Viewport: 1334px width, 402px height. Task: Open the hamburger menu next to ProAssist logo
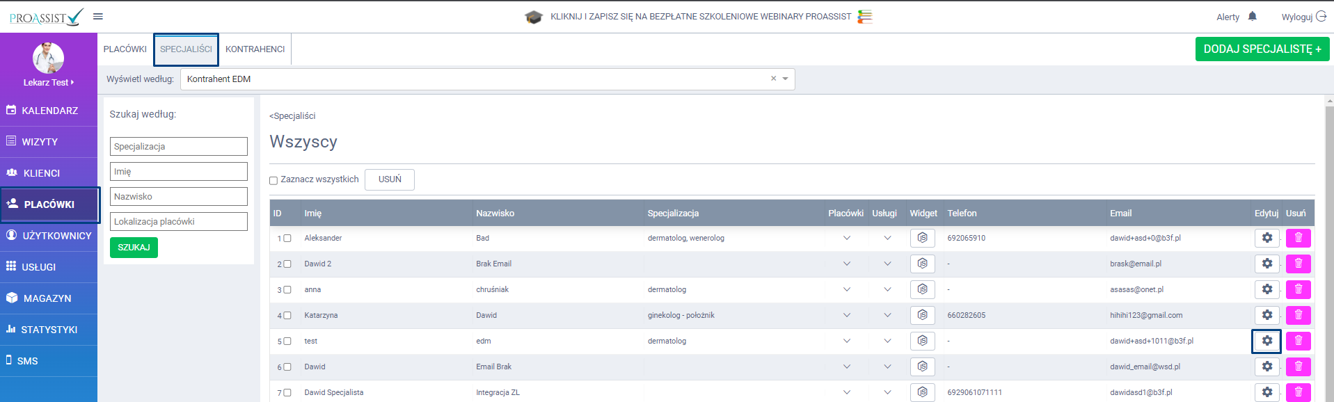[98, 17]
